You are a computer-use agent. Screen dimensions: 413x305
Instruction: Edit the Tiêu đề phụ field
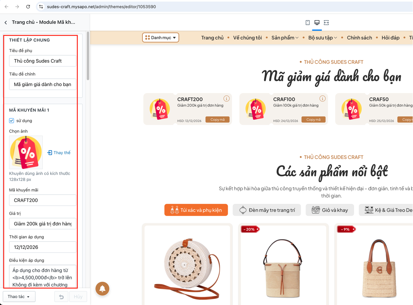[x=42, y=61]
